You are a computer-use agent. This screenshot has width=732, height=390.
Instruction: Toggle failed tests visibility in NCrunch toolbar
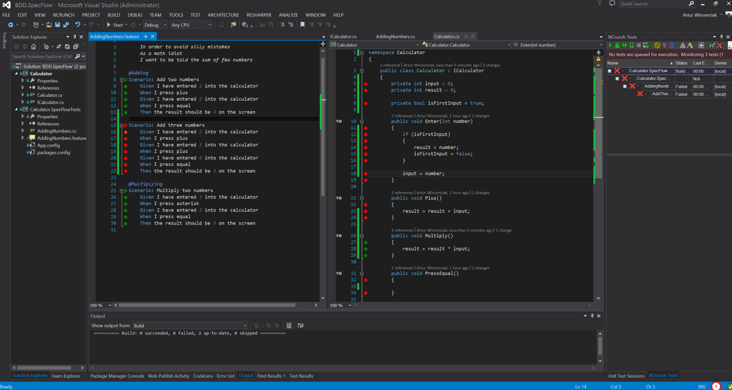pyautogui.click(x=720, y=45)
